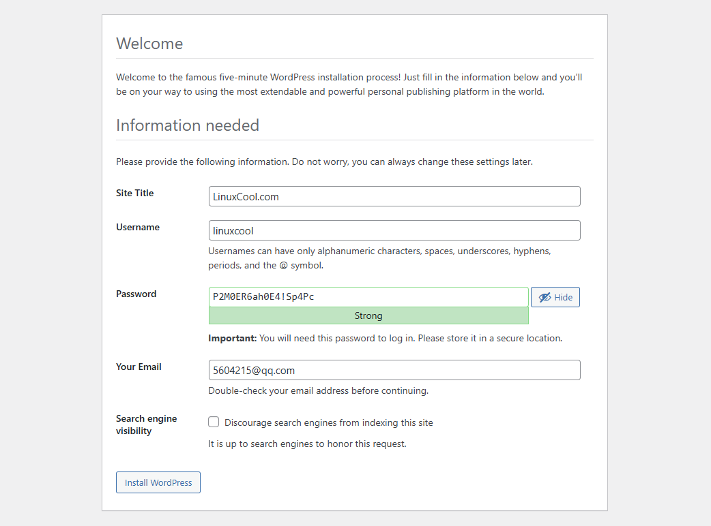Click the 'Search engine visibility' label

coord(146,424)
